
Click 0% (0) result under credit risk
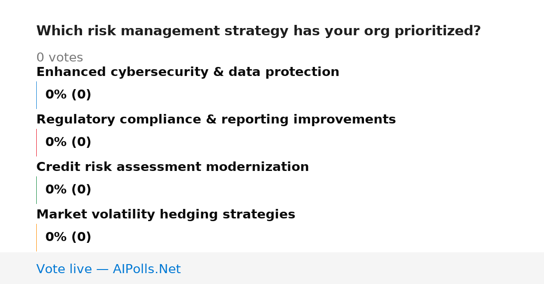coord(68,189)
